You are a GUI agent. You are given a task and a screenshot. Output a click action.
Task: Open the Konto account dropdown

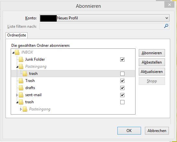pos(104,18)
